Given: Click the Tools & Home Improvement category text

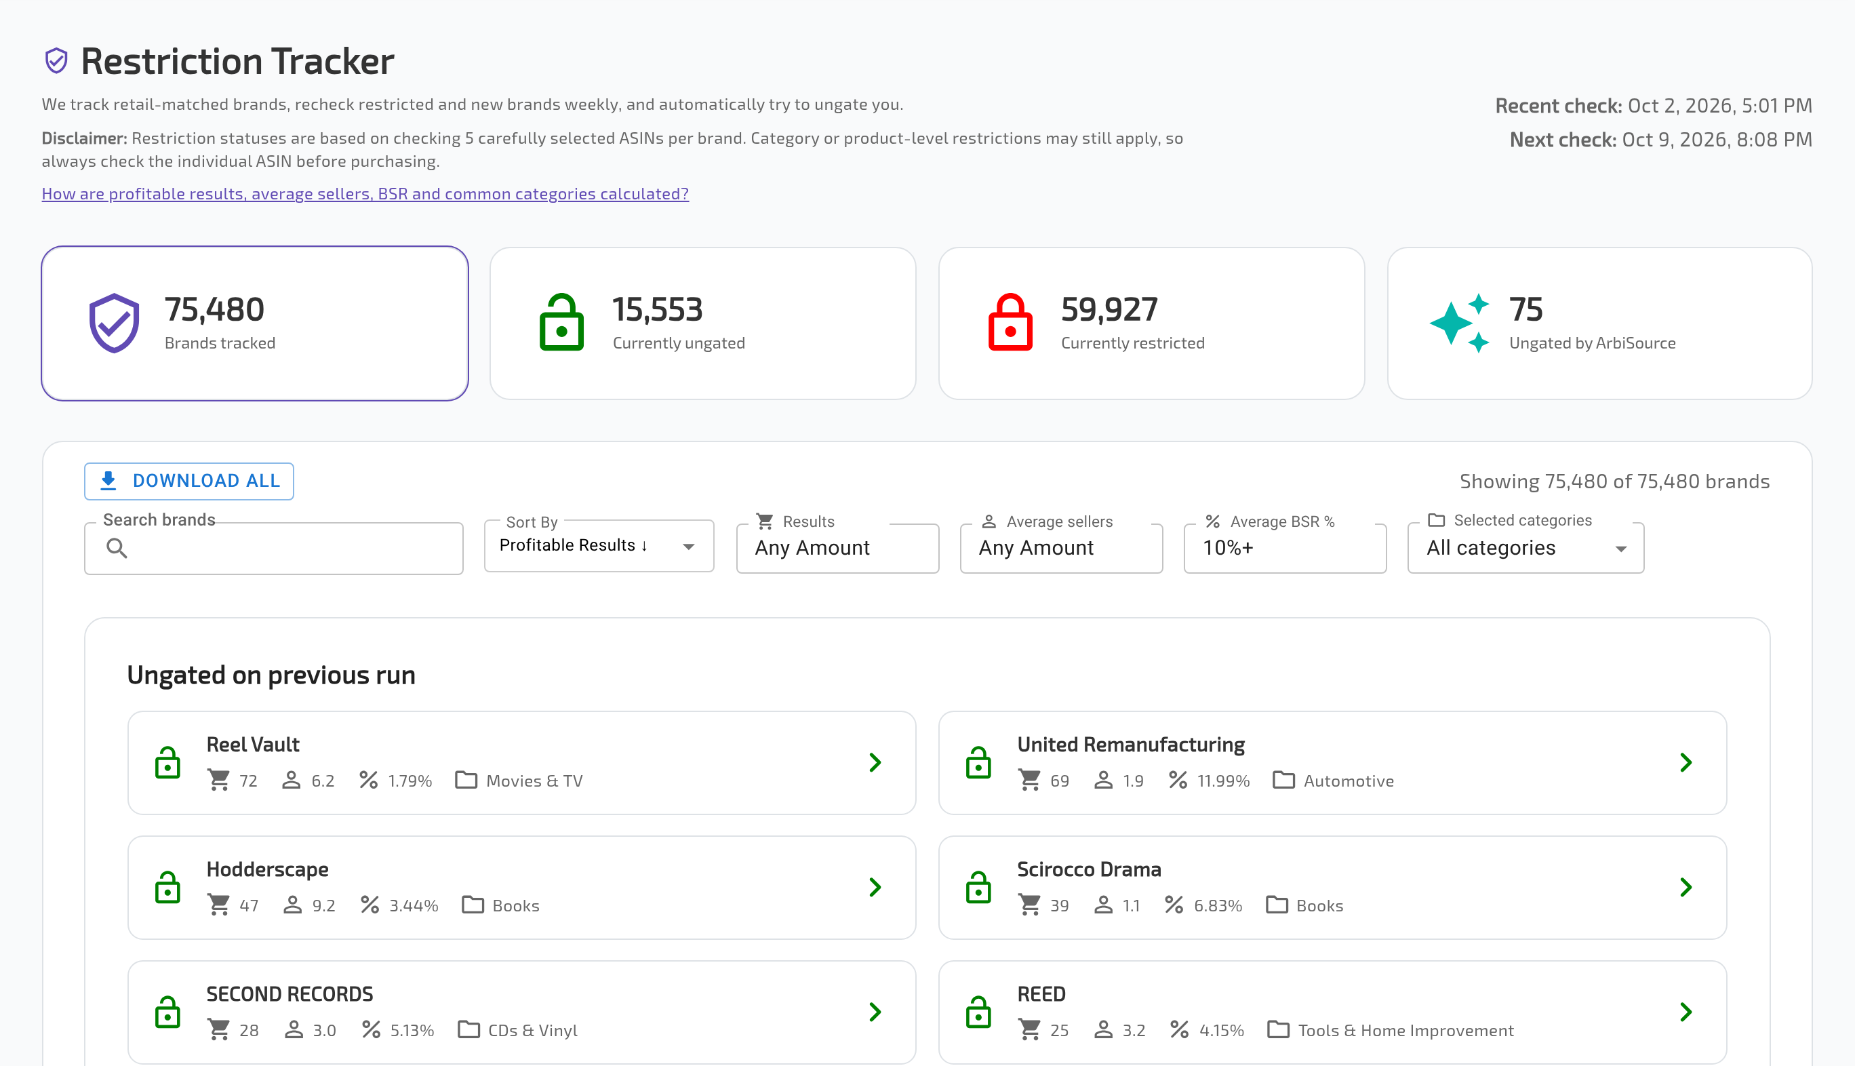Looking at the screenshot, I should tap(1405, 1030).
